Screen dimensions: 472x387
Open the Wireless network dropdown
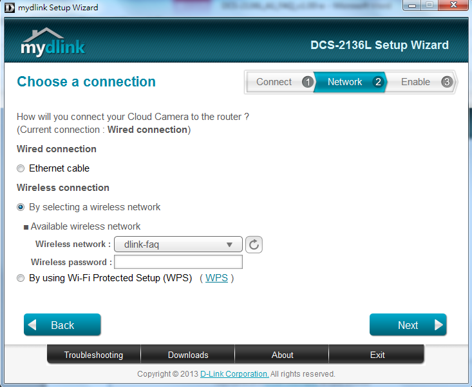click(x=178, y=244)
